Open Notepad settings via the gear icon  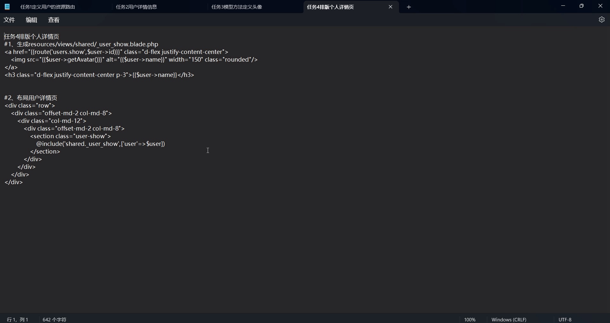coord(602,19)
